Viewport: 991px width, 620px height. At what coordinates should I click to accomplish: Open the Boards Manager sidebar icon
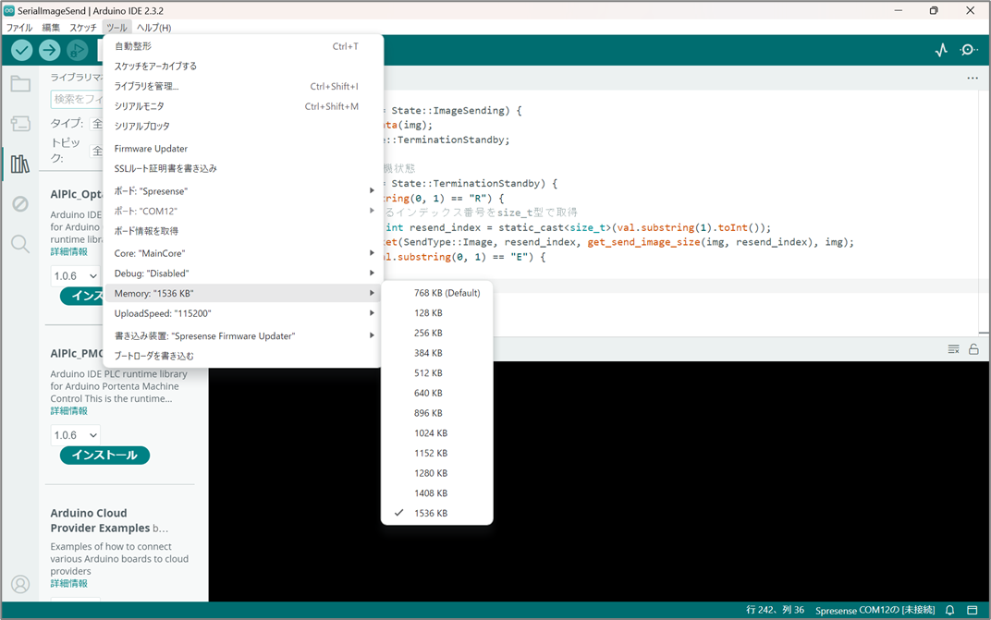pos(20,124)
